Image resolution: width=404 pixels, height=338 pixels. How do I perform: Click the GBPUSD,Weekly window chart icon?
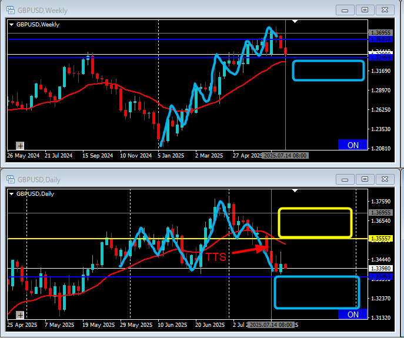(x=11, y=11)
